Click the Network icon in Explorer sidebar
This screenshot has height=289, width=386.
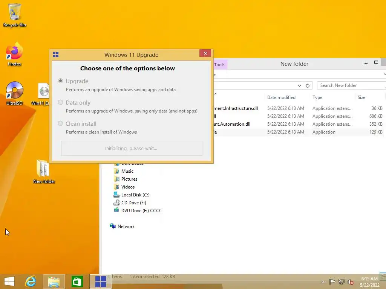[113, 226]
